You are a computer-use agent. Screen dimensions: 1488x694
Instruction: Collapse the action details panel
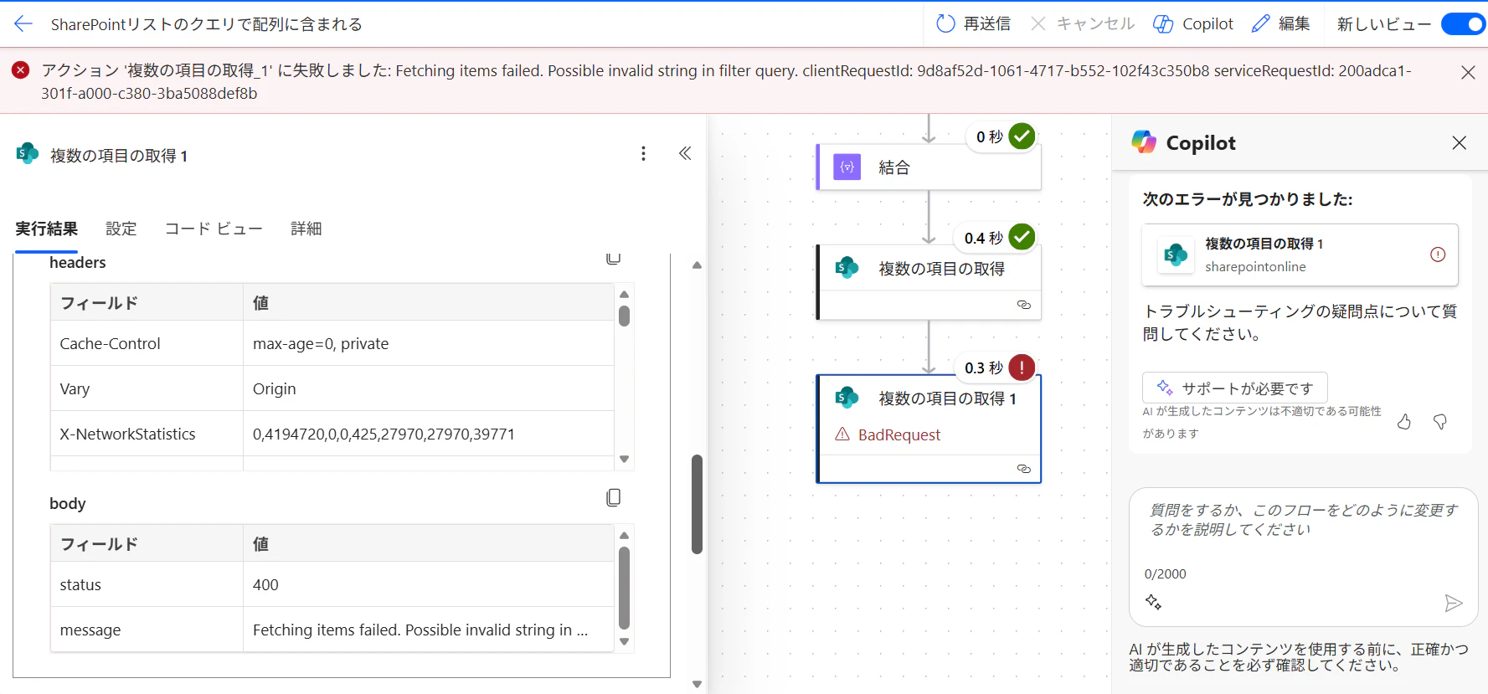(685, 153)
